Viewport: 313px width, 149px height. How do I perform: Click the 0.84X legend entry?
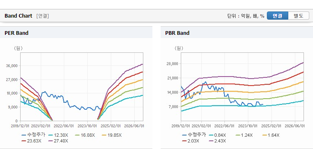(217, 135)
